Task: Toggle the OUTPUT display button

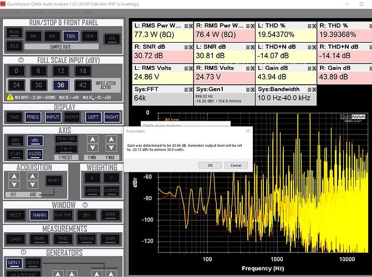Action: pos(72,117)
